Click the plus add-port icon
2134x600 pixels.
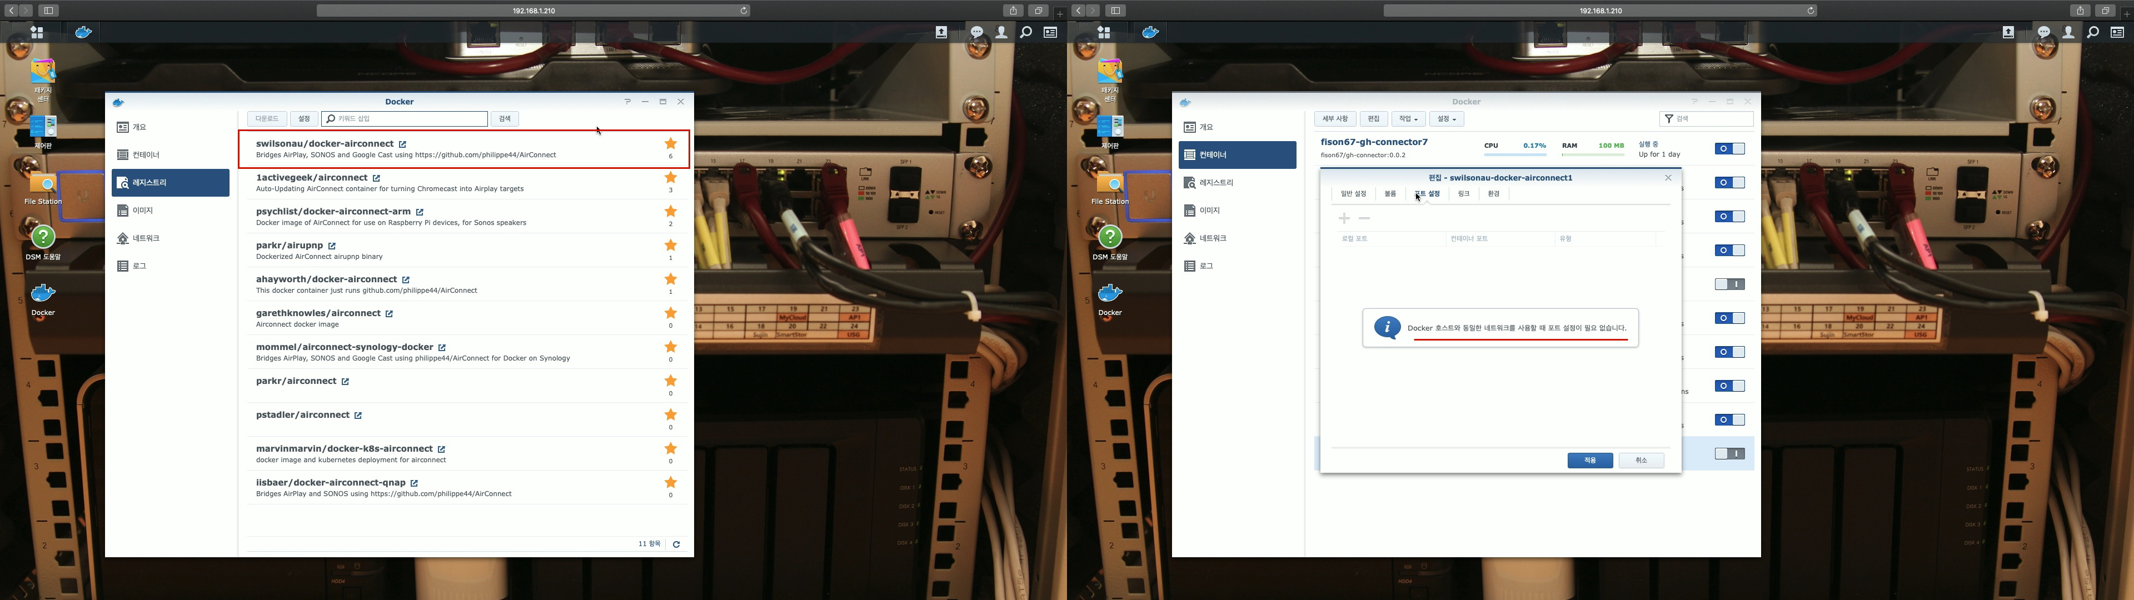pos(1344,218)
